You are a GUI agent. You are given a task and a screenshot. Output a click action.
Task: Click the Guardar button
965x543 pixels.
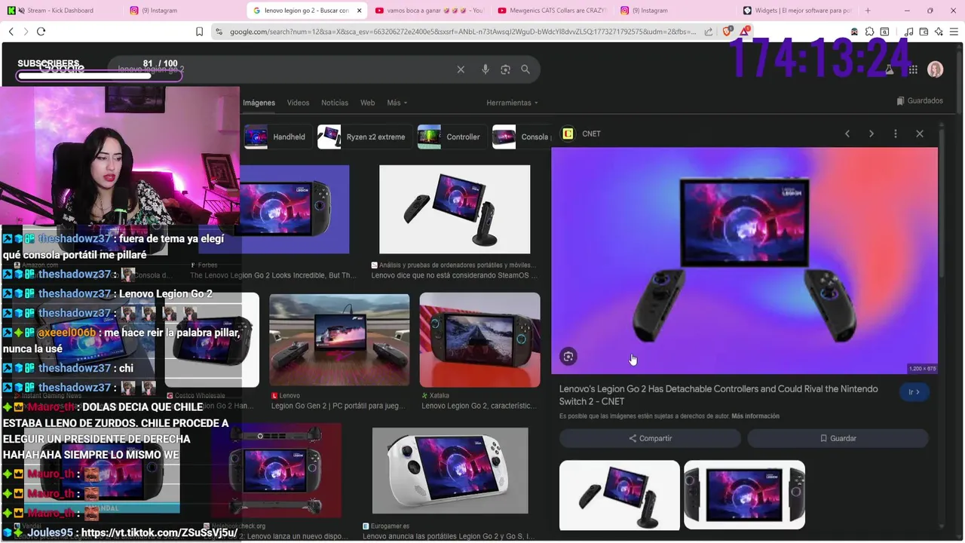[838, 438]
